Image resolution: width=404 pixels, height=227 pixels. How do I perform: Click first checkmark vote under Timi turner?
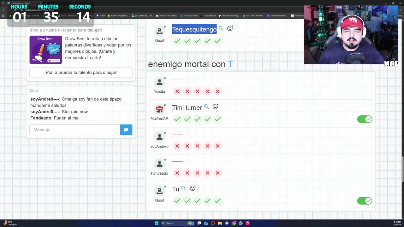(177, 119)
